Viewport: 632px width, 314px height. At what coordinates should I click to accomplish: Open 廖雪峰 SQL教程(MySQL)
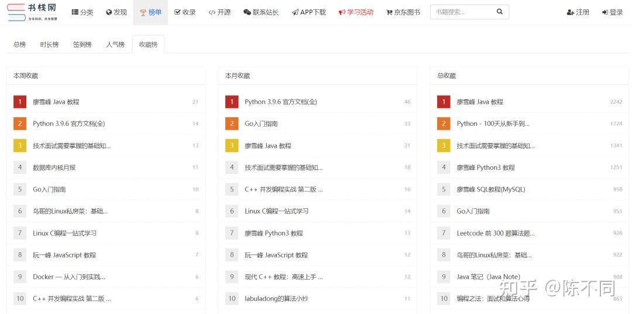click(491, 189)
